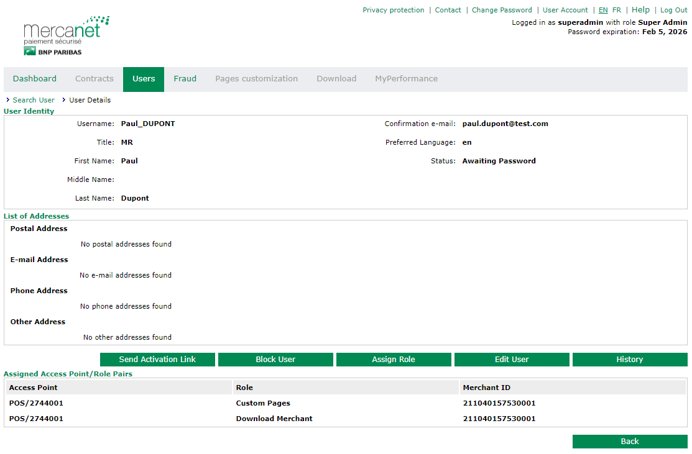Open the Contracts tab
The width and height of the screenshot is (692, 454).
[95, 79]
